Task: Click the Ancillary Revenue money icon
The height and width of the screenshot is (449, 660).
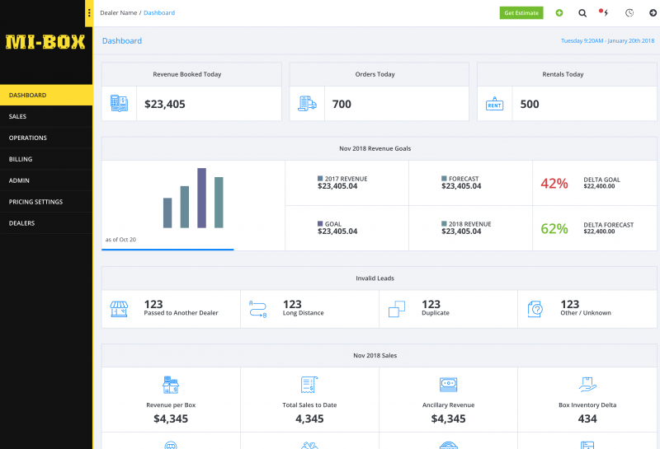Action: coord(448,384)
